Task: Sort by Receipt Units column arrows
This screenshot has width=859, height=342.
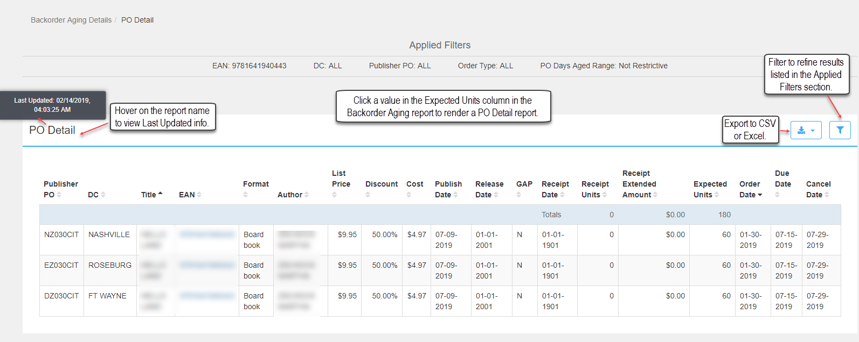Action: tap(605, 195)
